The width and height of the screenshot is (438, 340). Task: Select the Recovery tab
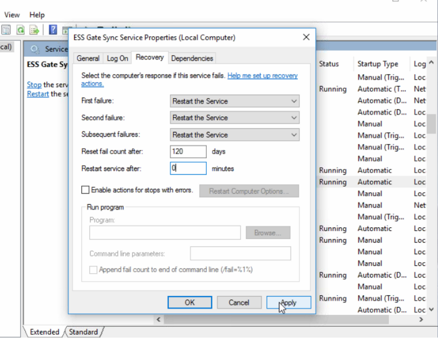(x=150, y=58)
